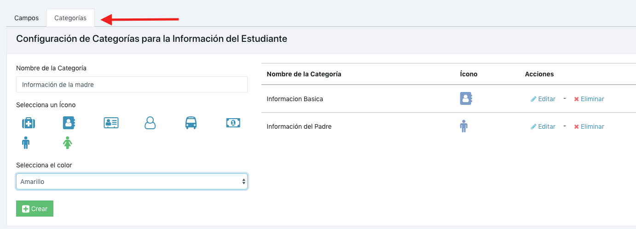Select the green female figure icon

(68, 143)
